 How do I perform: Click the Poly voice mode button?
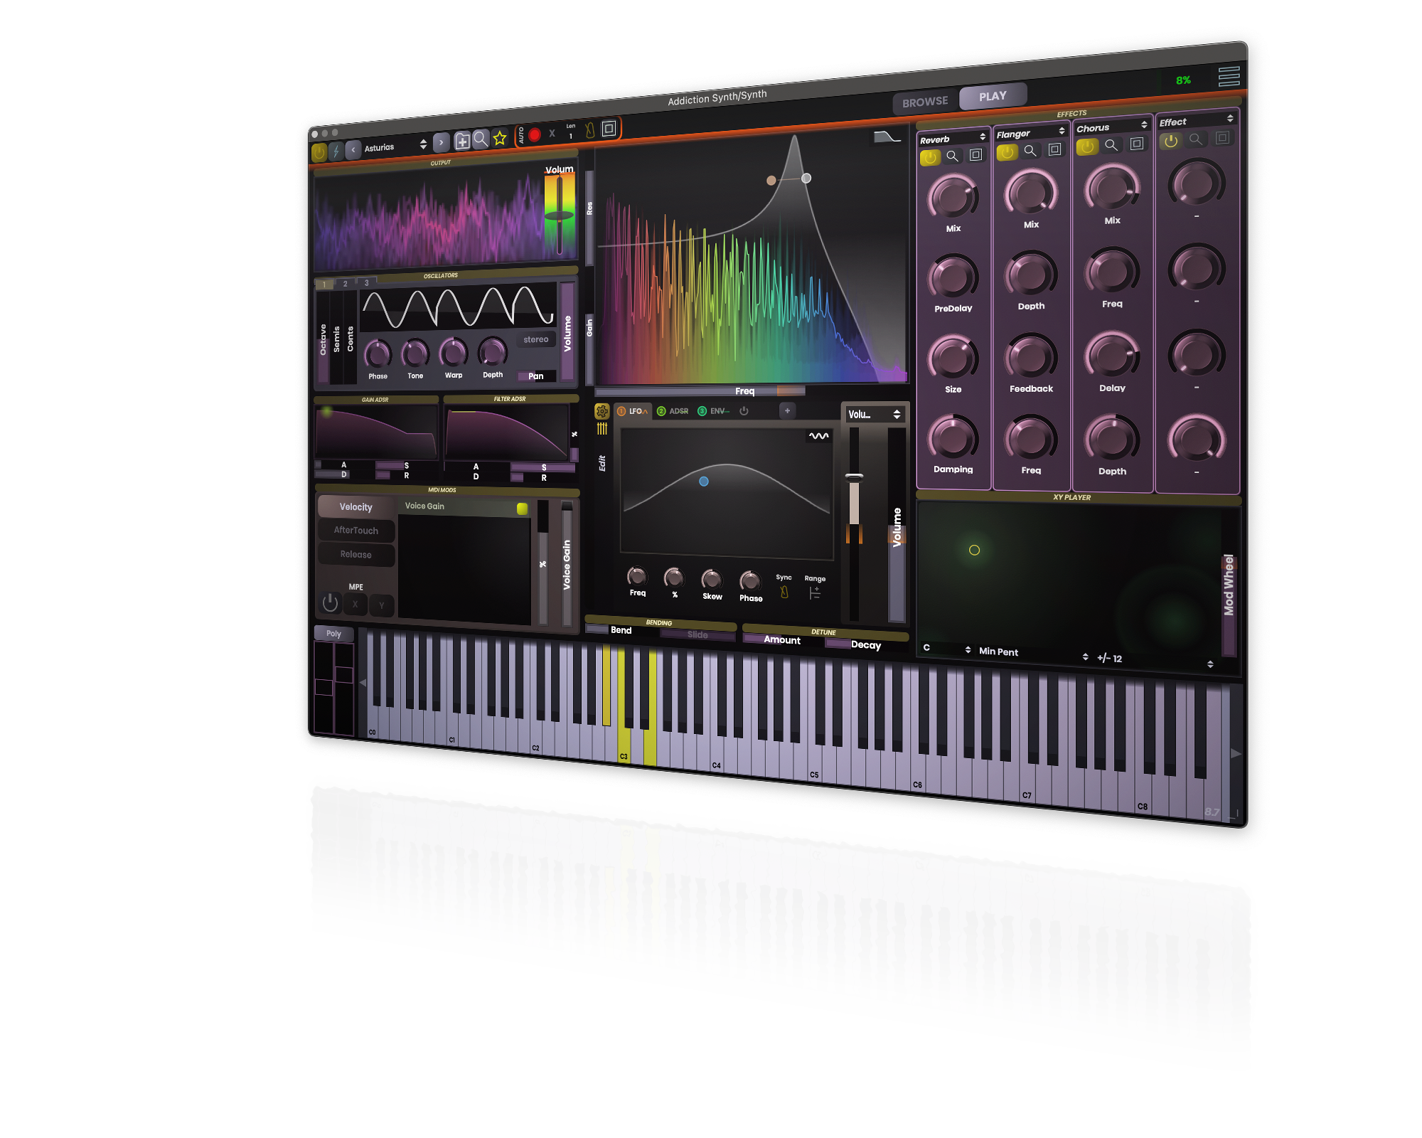pyautogui.click(x=333, y=634)
